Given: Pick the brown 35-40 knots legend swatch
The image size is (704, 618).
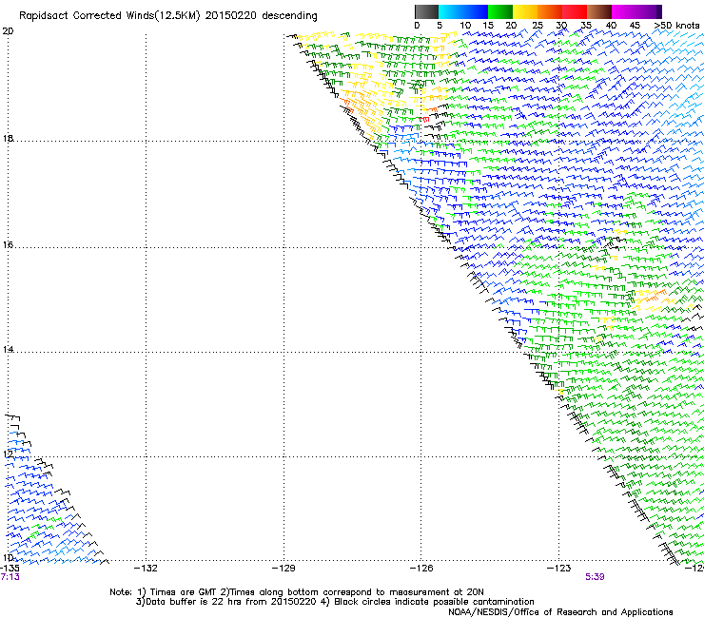Looking at the screenshot, I should [x=599, y=11].
